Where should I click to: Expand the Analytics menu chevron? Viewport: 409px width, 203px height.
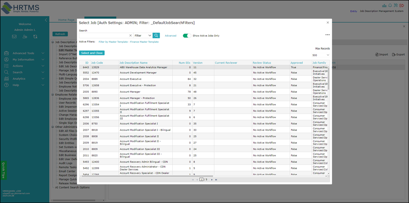(x=43, y=79)
